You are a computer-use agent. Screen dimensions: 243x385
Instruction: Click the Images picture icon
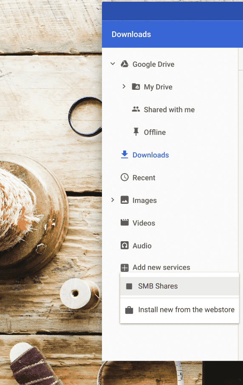pyautogui.click(x=124, y=200)
